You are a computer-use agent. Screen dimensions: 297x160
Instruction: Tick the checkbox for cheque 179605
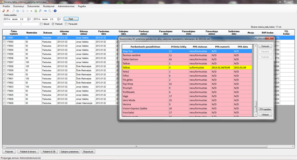point(4,95)
